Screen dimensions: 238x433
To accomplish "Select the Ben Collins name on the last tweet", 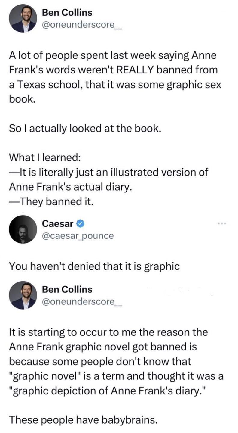I will tap(67, 289).
